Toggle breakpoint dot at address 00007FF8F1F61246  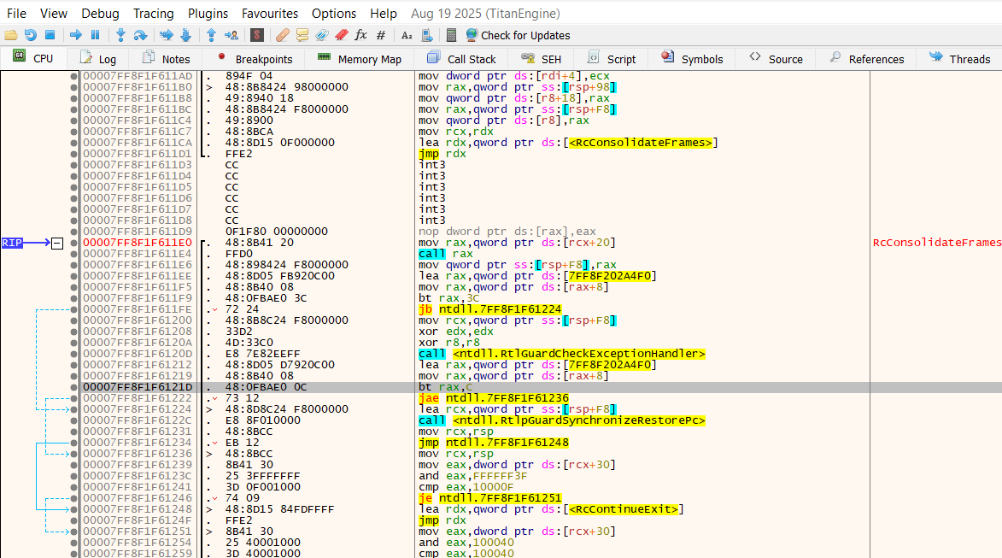[x=74, y=498]
